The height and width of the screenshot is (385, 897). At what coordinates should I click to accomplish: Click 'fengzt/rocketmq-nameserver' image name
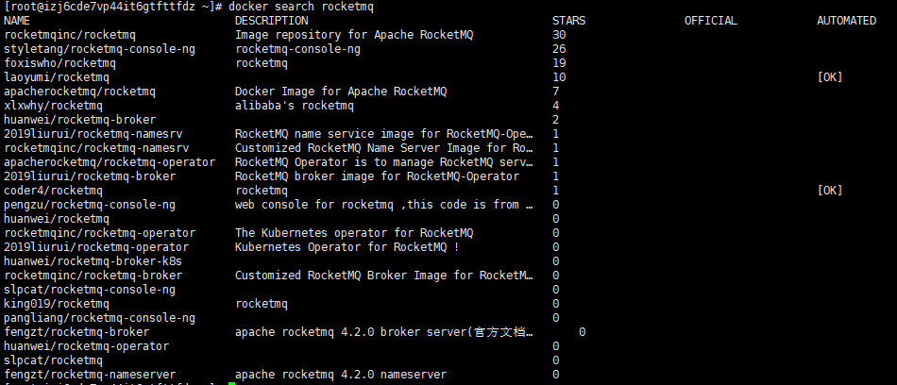click(x=90, y=375)
